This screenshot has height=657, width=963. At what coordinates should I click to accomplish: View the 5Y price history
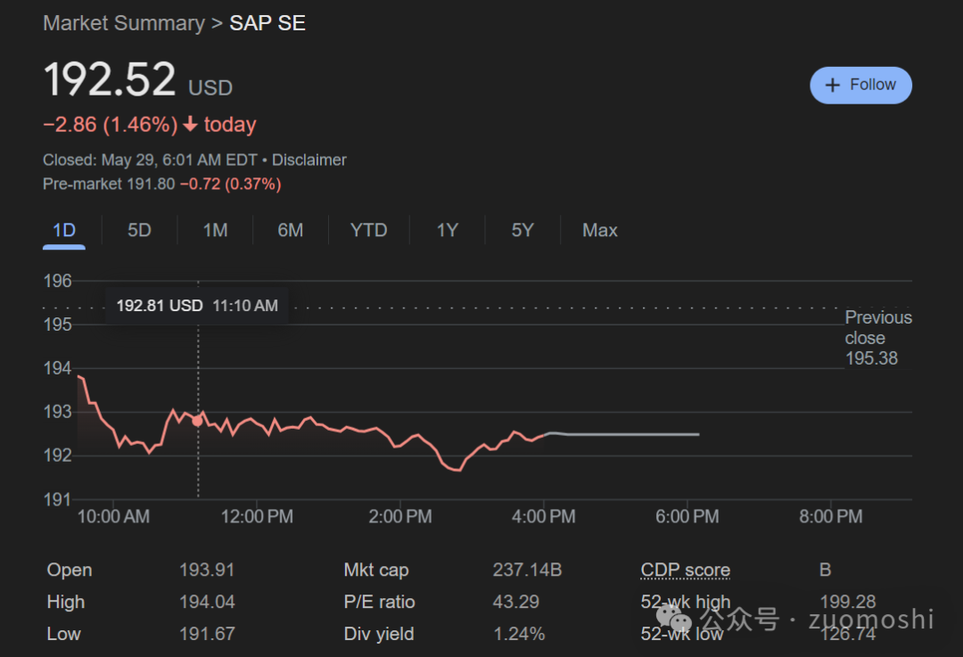click(x=523, y=230)
